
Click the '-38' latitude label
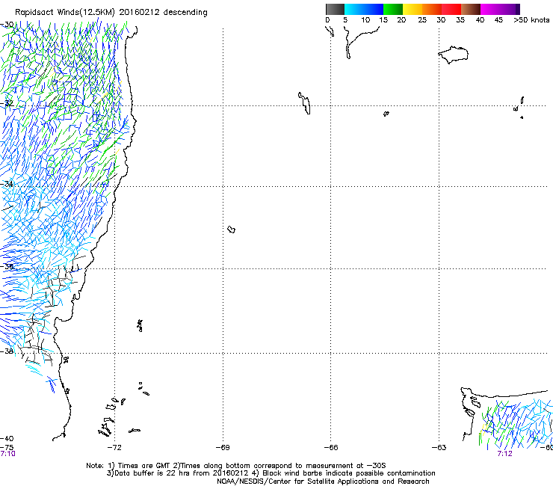7,351
